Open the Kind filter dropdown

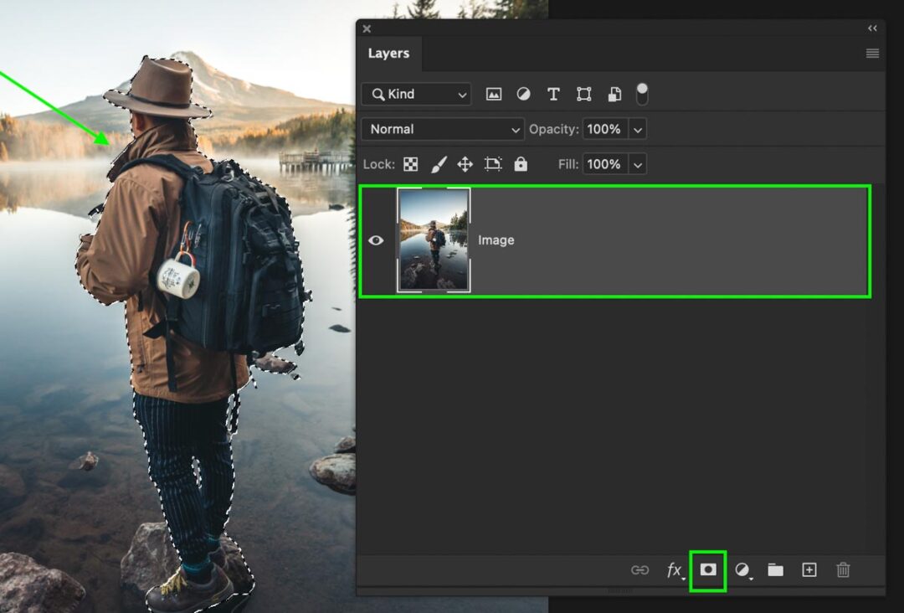(x=416, y=94)
